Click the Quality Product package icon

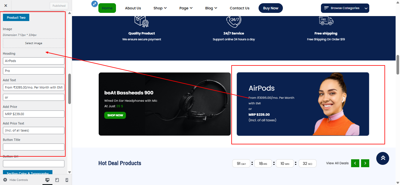[x=142, y=21]
